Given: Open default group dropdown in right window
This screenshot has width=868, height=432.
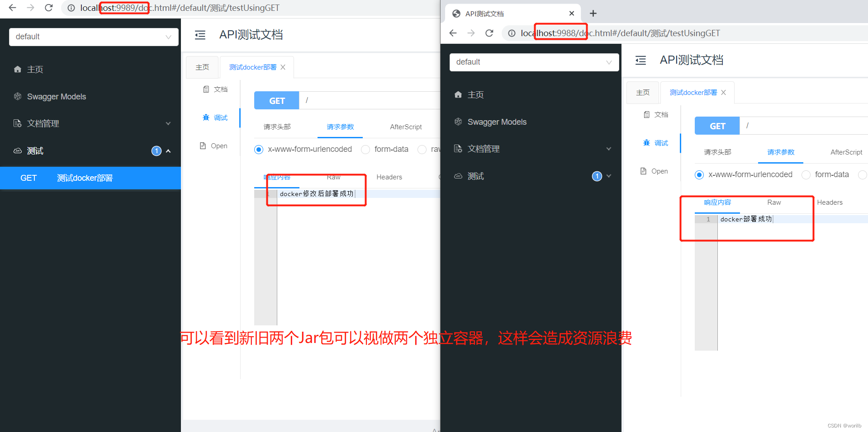Looking at the screenshot, I should pos(534,62).
